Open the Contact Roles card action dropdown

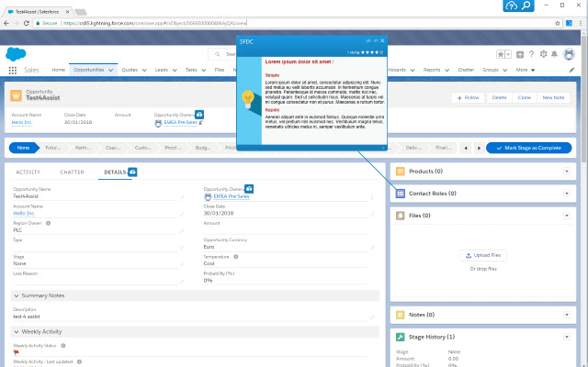567,194
